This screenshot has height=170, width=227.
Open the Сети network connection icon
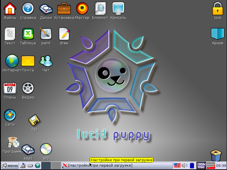tap(10, 115)
